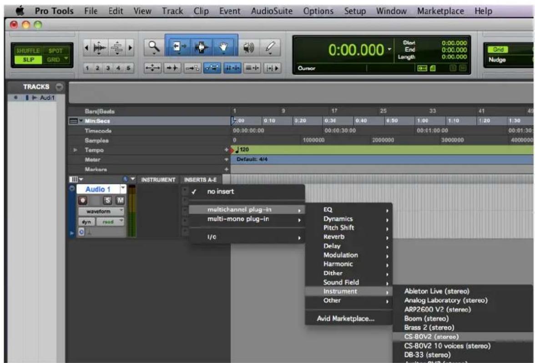Open i/o insert submenu
This screenshot has width=535, height=363.
pyautogui.click(x=247, y=237)
